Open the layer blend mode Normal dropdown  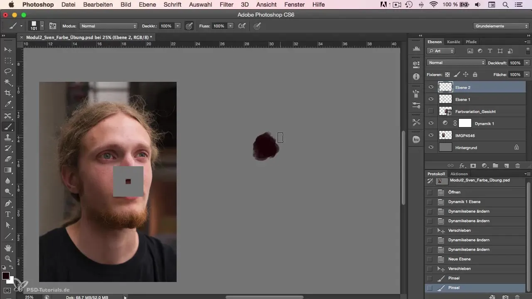coord(456,63)
